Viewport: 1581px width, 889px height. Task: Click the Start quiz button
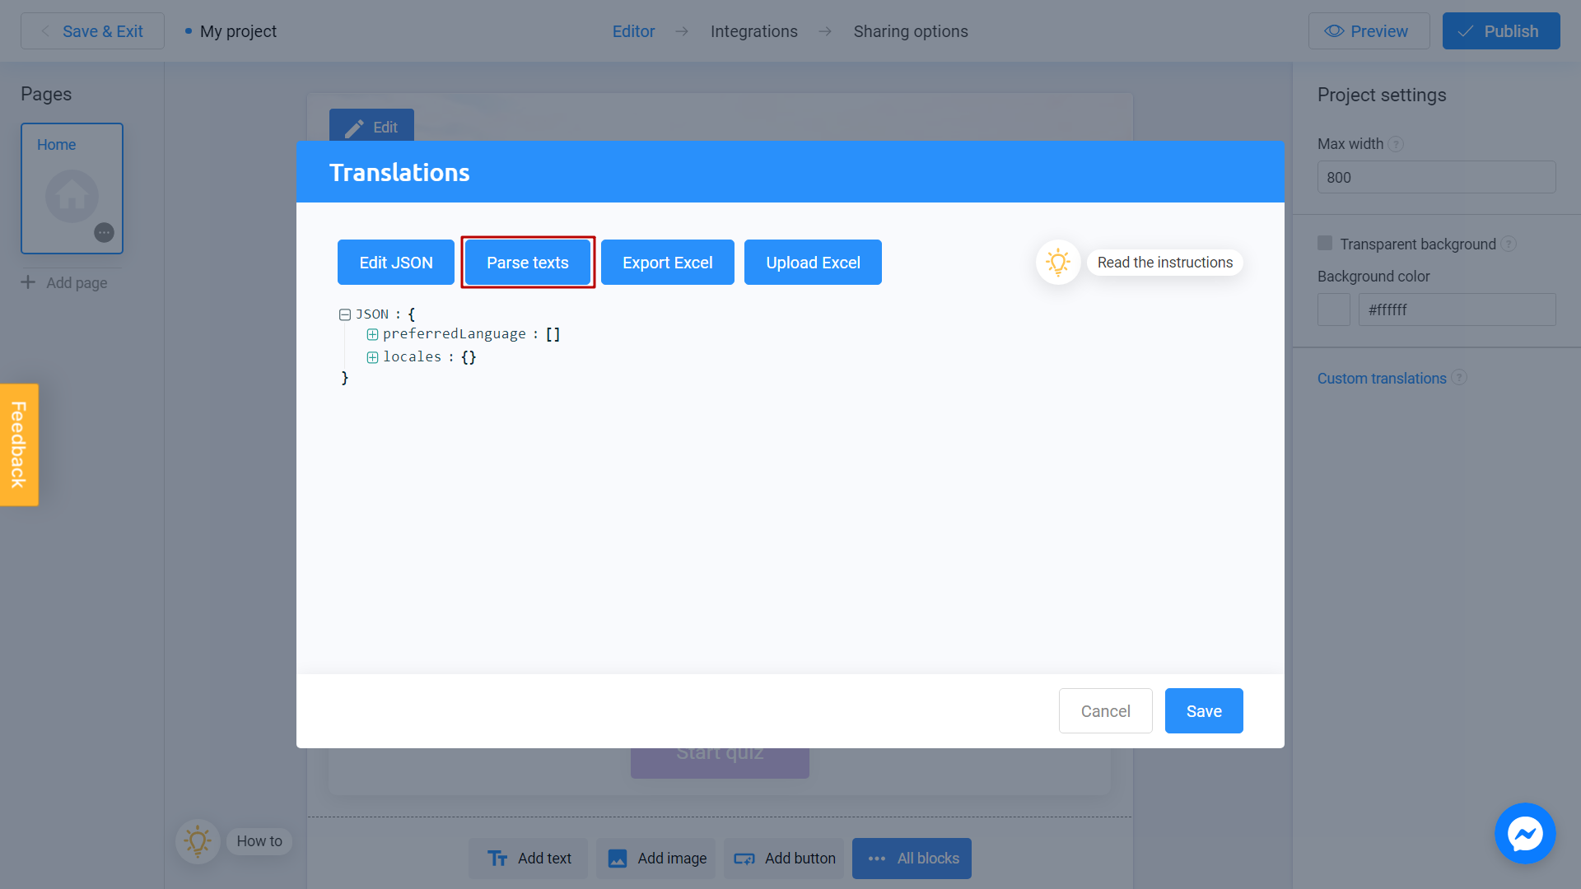pyautogui.click(x=720, y=762)
